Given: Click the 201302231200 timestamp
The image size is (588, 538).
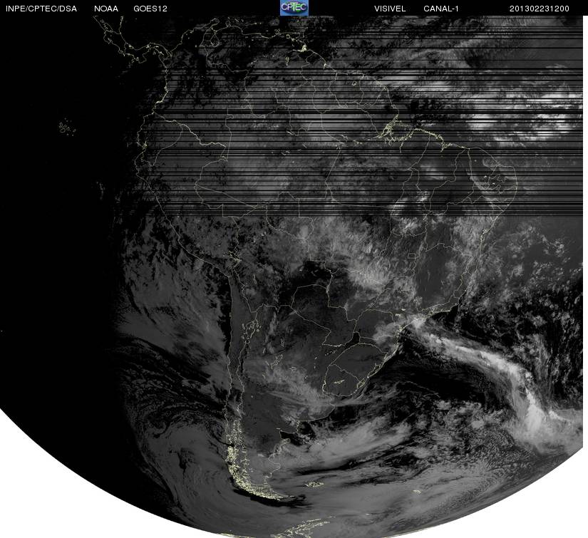Looking at the screenshot, I should click(540, 9).
